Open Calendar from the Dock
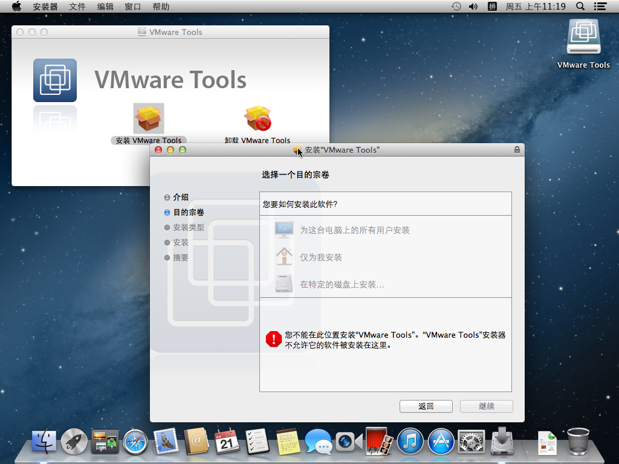Screen dimensions: 619x464 pos(227,441)
